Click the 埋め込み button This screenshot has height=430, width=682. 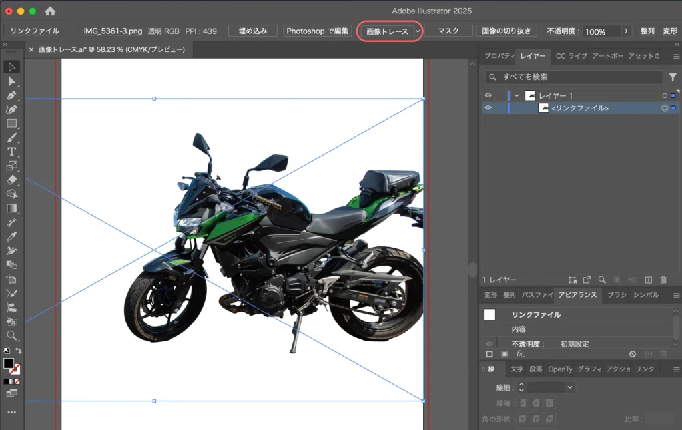(x=252, y=31)
